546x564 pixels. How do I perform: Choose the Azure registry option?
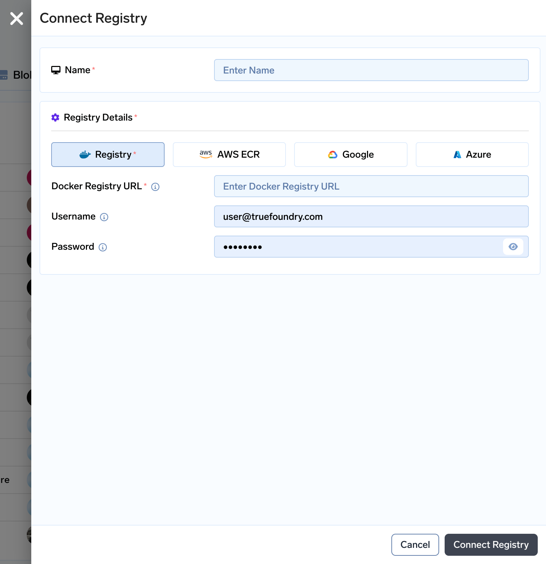tap(472, 155)
